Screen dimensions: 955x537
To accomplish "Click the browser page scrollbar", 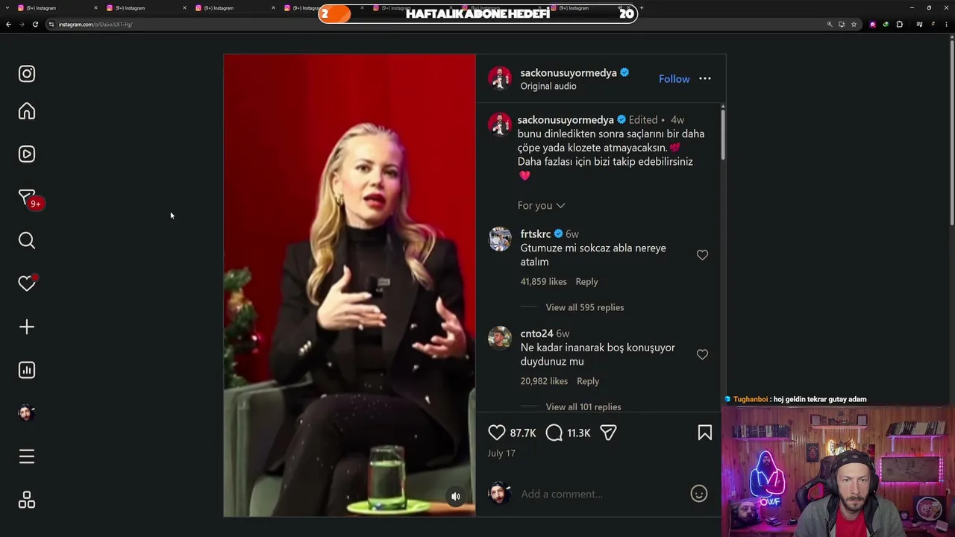I will (x=952, y=134).
